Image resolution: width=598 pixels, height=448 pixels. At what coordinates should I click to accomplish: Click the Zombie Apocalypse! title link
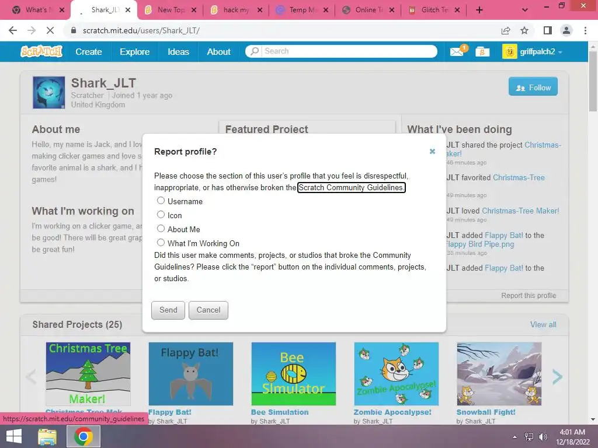(392, 412)
